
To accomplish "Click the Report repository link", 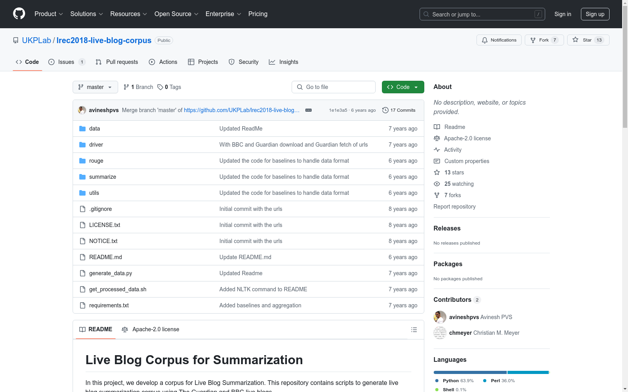I will point(455,207).
